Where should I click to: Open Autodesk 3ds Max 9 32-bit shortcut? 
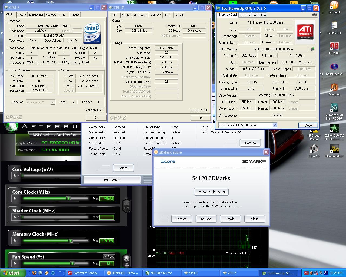(334, 112)
